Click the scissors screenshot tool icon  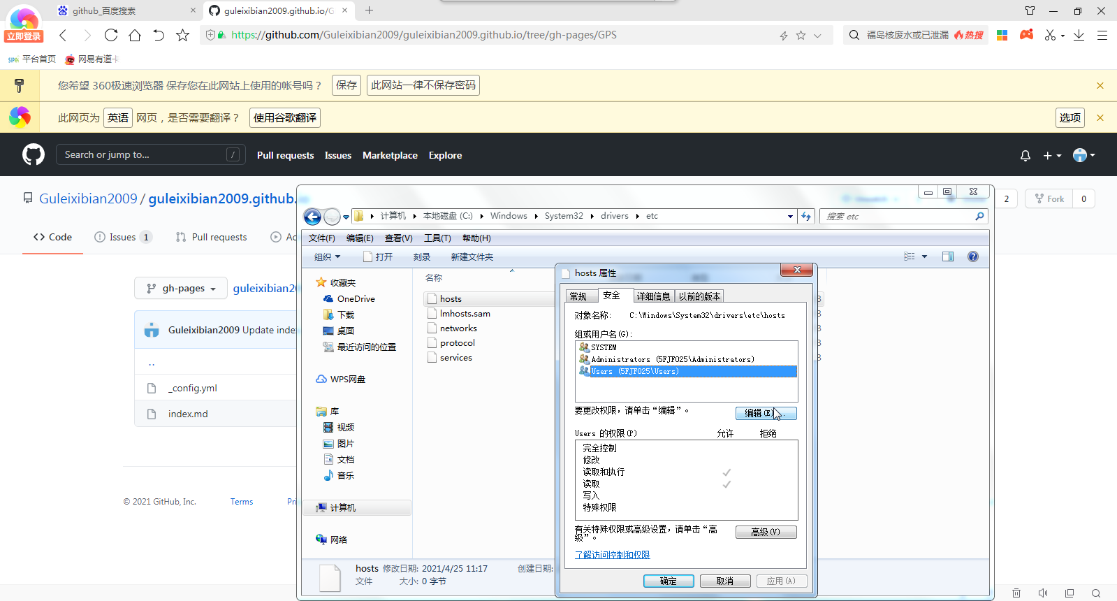(1050, 35)
